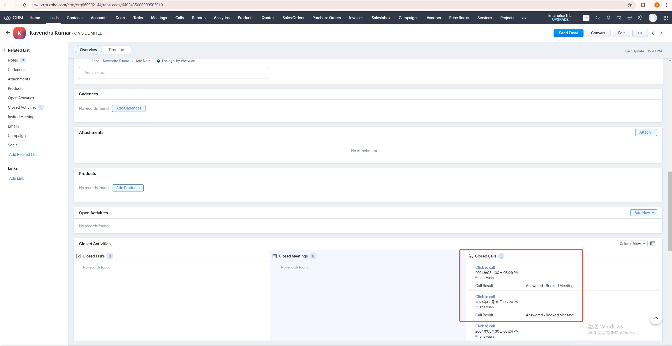Open the notifications bell icon
Viewport: 672px width, 346px height.
click(608, 18)
